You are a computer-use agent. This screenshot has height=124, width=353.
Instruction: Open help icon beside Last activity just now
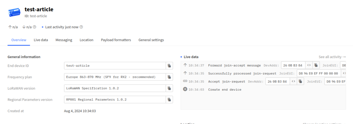coord(81,27)
